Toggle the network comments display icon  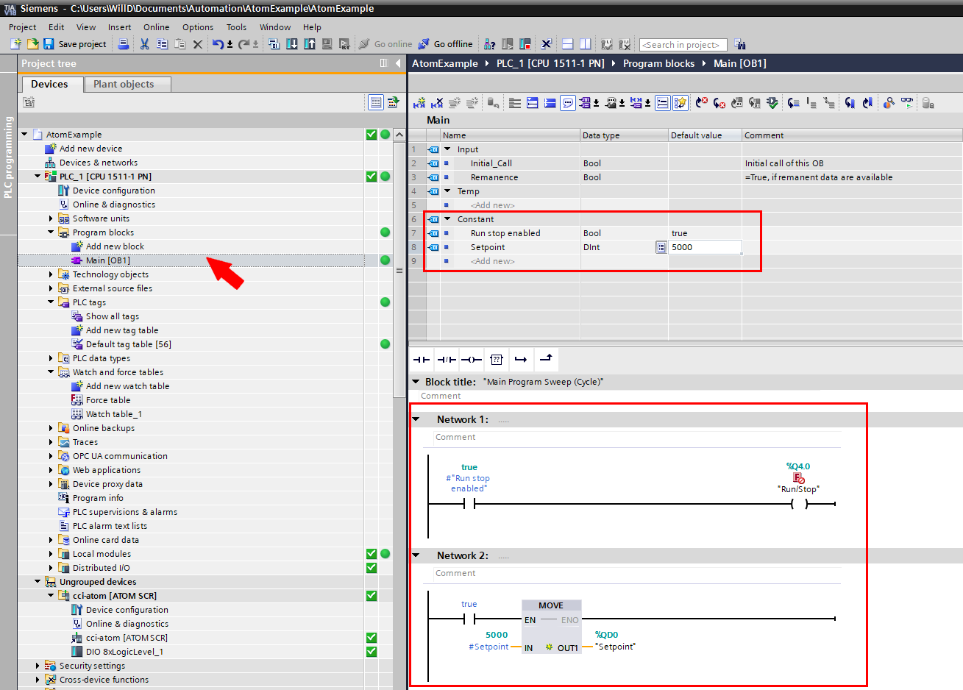[x=568, y=103]
